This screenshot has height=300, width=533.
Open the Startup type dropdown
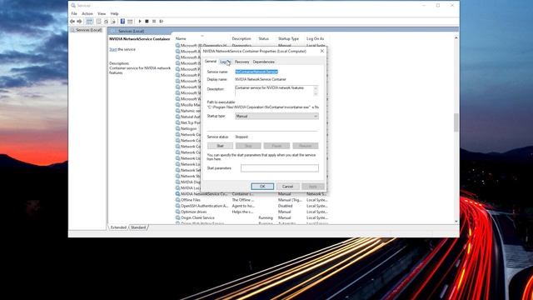pos(276,117)
